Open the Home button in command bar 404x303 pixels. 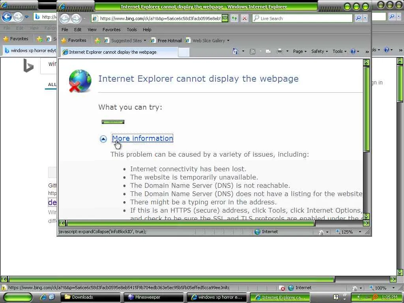236,51
